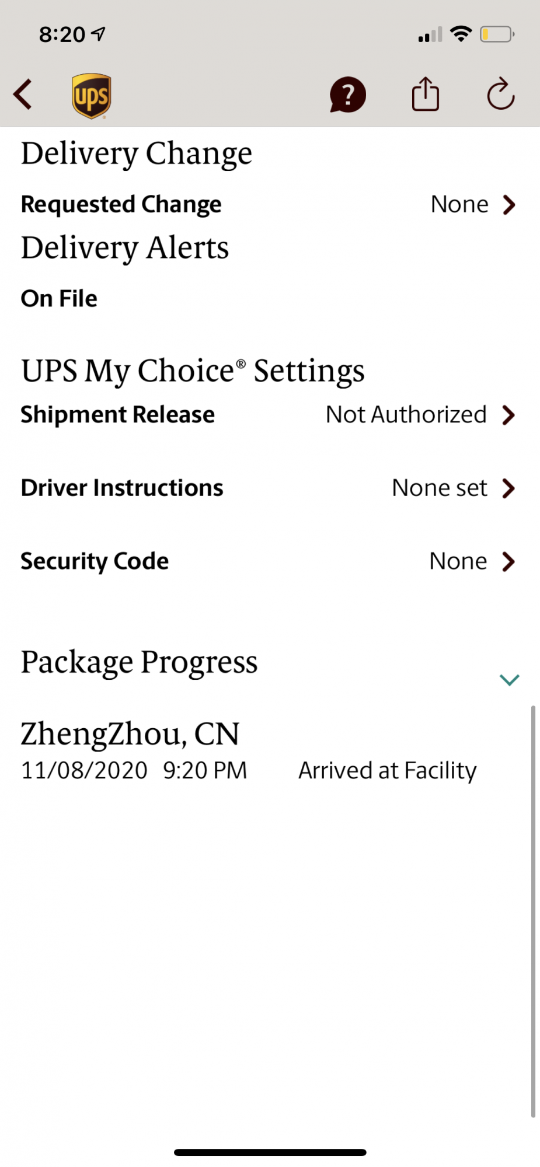The image size is (540, 1167).
Task: Tap the battery indicator icon
Action: click(497, 34)
